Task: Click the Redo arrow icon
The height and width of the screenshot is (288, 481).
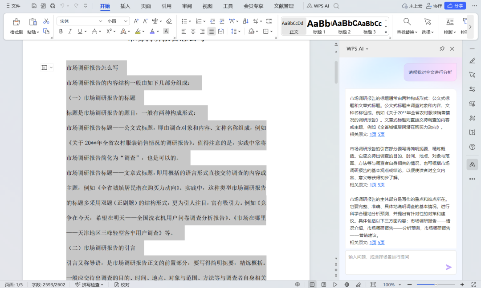Action: pyautogui.click(x=77, y=6)
